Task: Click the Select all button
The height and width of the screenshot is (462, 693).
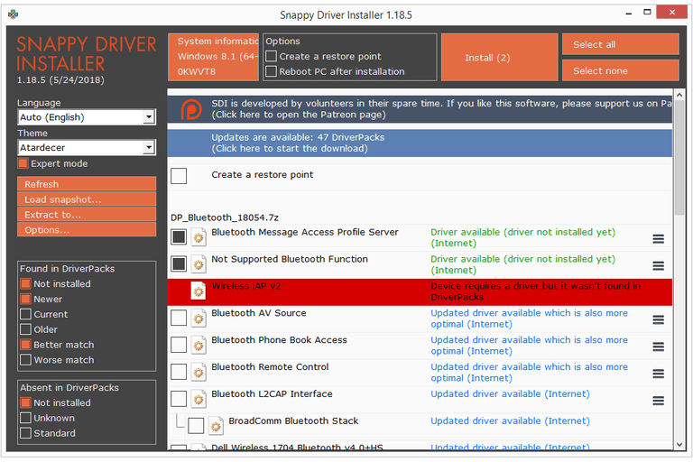Action: point(619,44)
